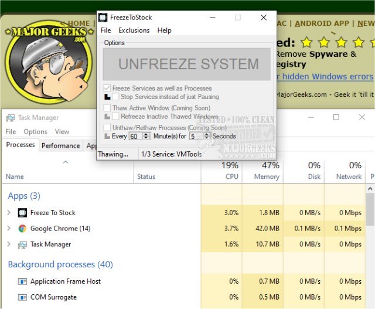
Task: Select the Processes tab
Action: (x=21, y=145)
